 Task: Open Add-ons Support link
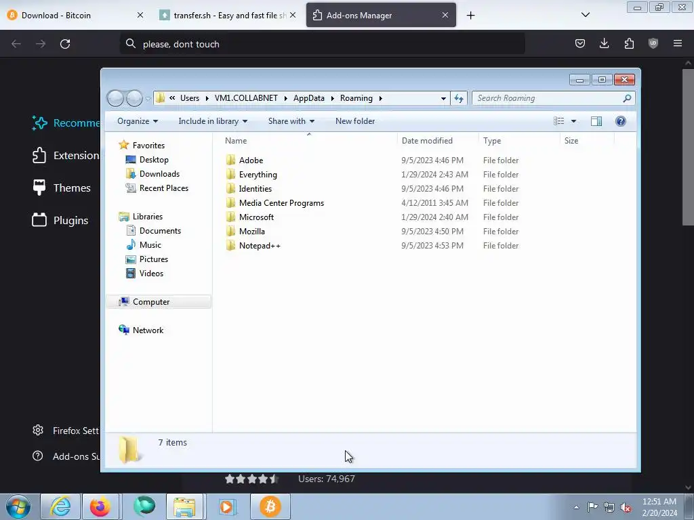(66, 456)
